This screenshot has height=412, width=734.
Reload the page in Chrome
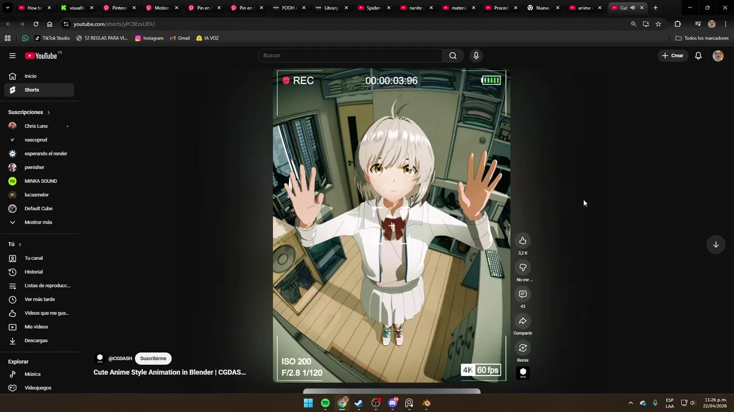[36, 24]
